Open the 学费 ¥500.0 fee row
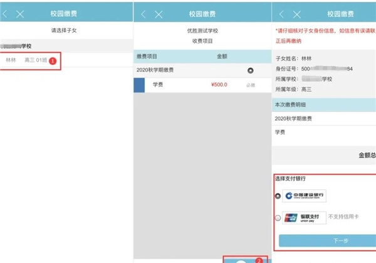This screenshot has width=376, height=263. 201,84
